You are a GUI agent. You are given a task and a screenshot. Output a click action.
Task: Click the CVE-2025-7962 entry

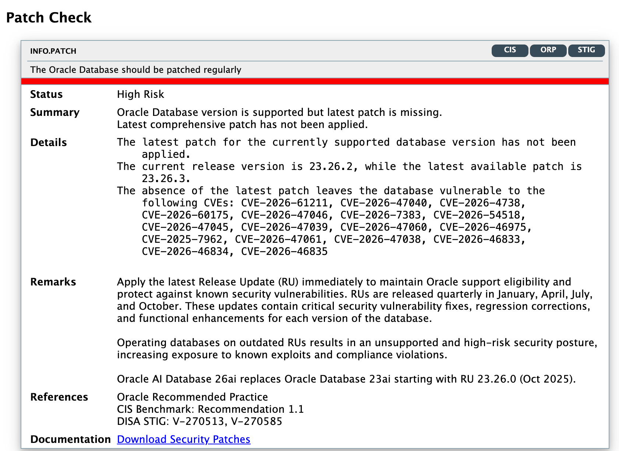(x=182, y=239)
